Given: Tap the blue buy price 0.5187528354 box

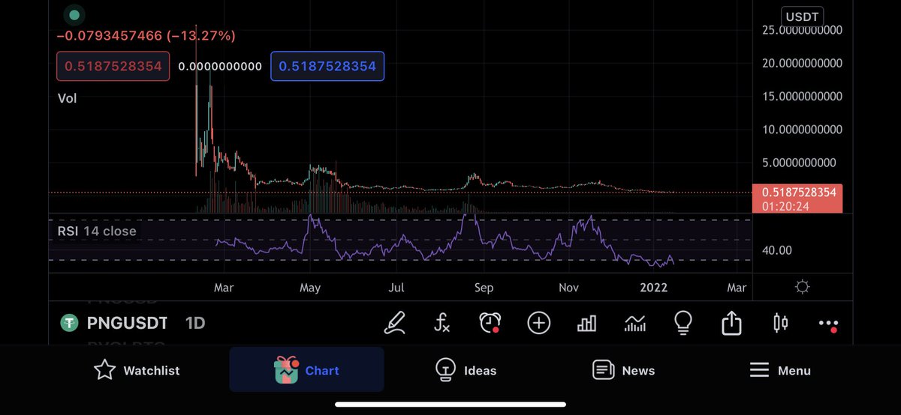Looking at the screenshot, I should pos(327,66).
